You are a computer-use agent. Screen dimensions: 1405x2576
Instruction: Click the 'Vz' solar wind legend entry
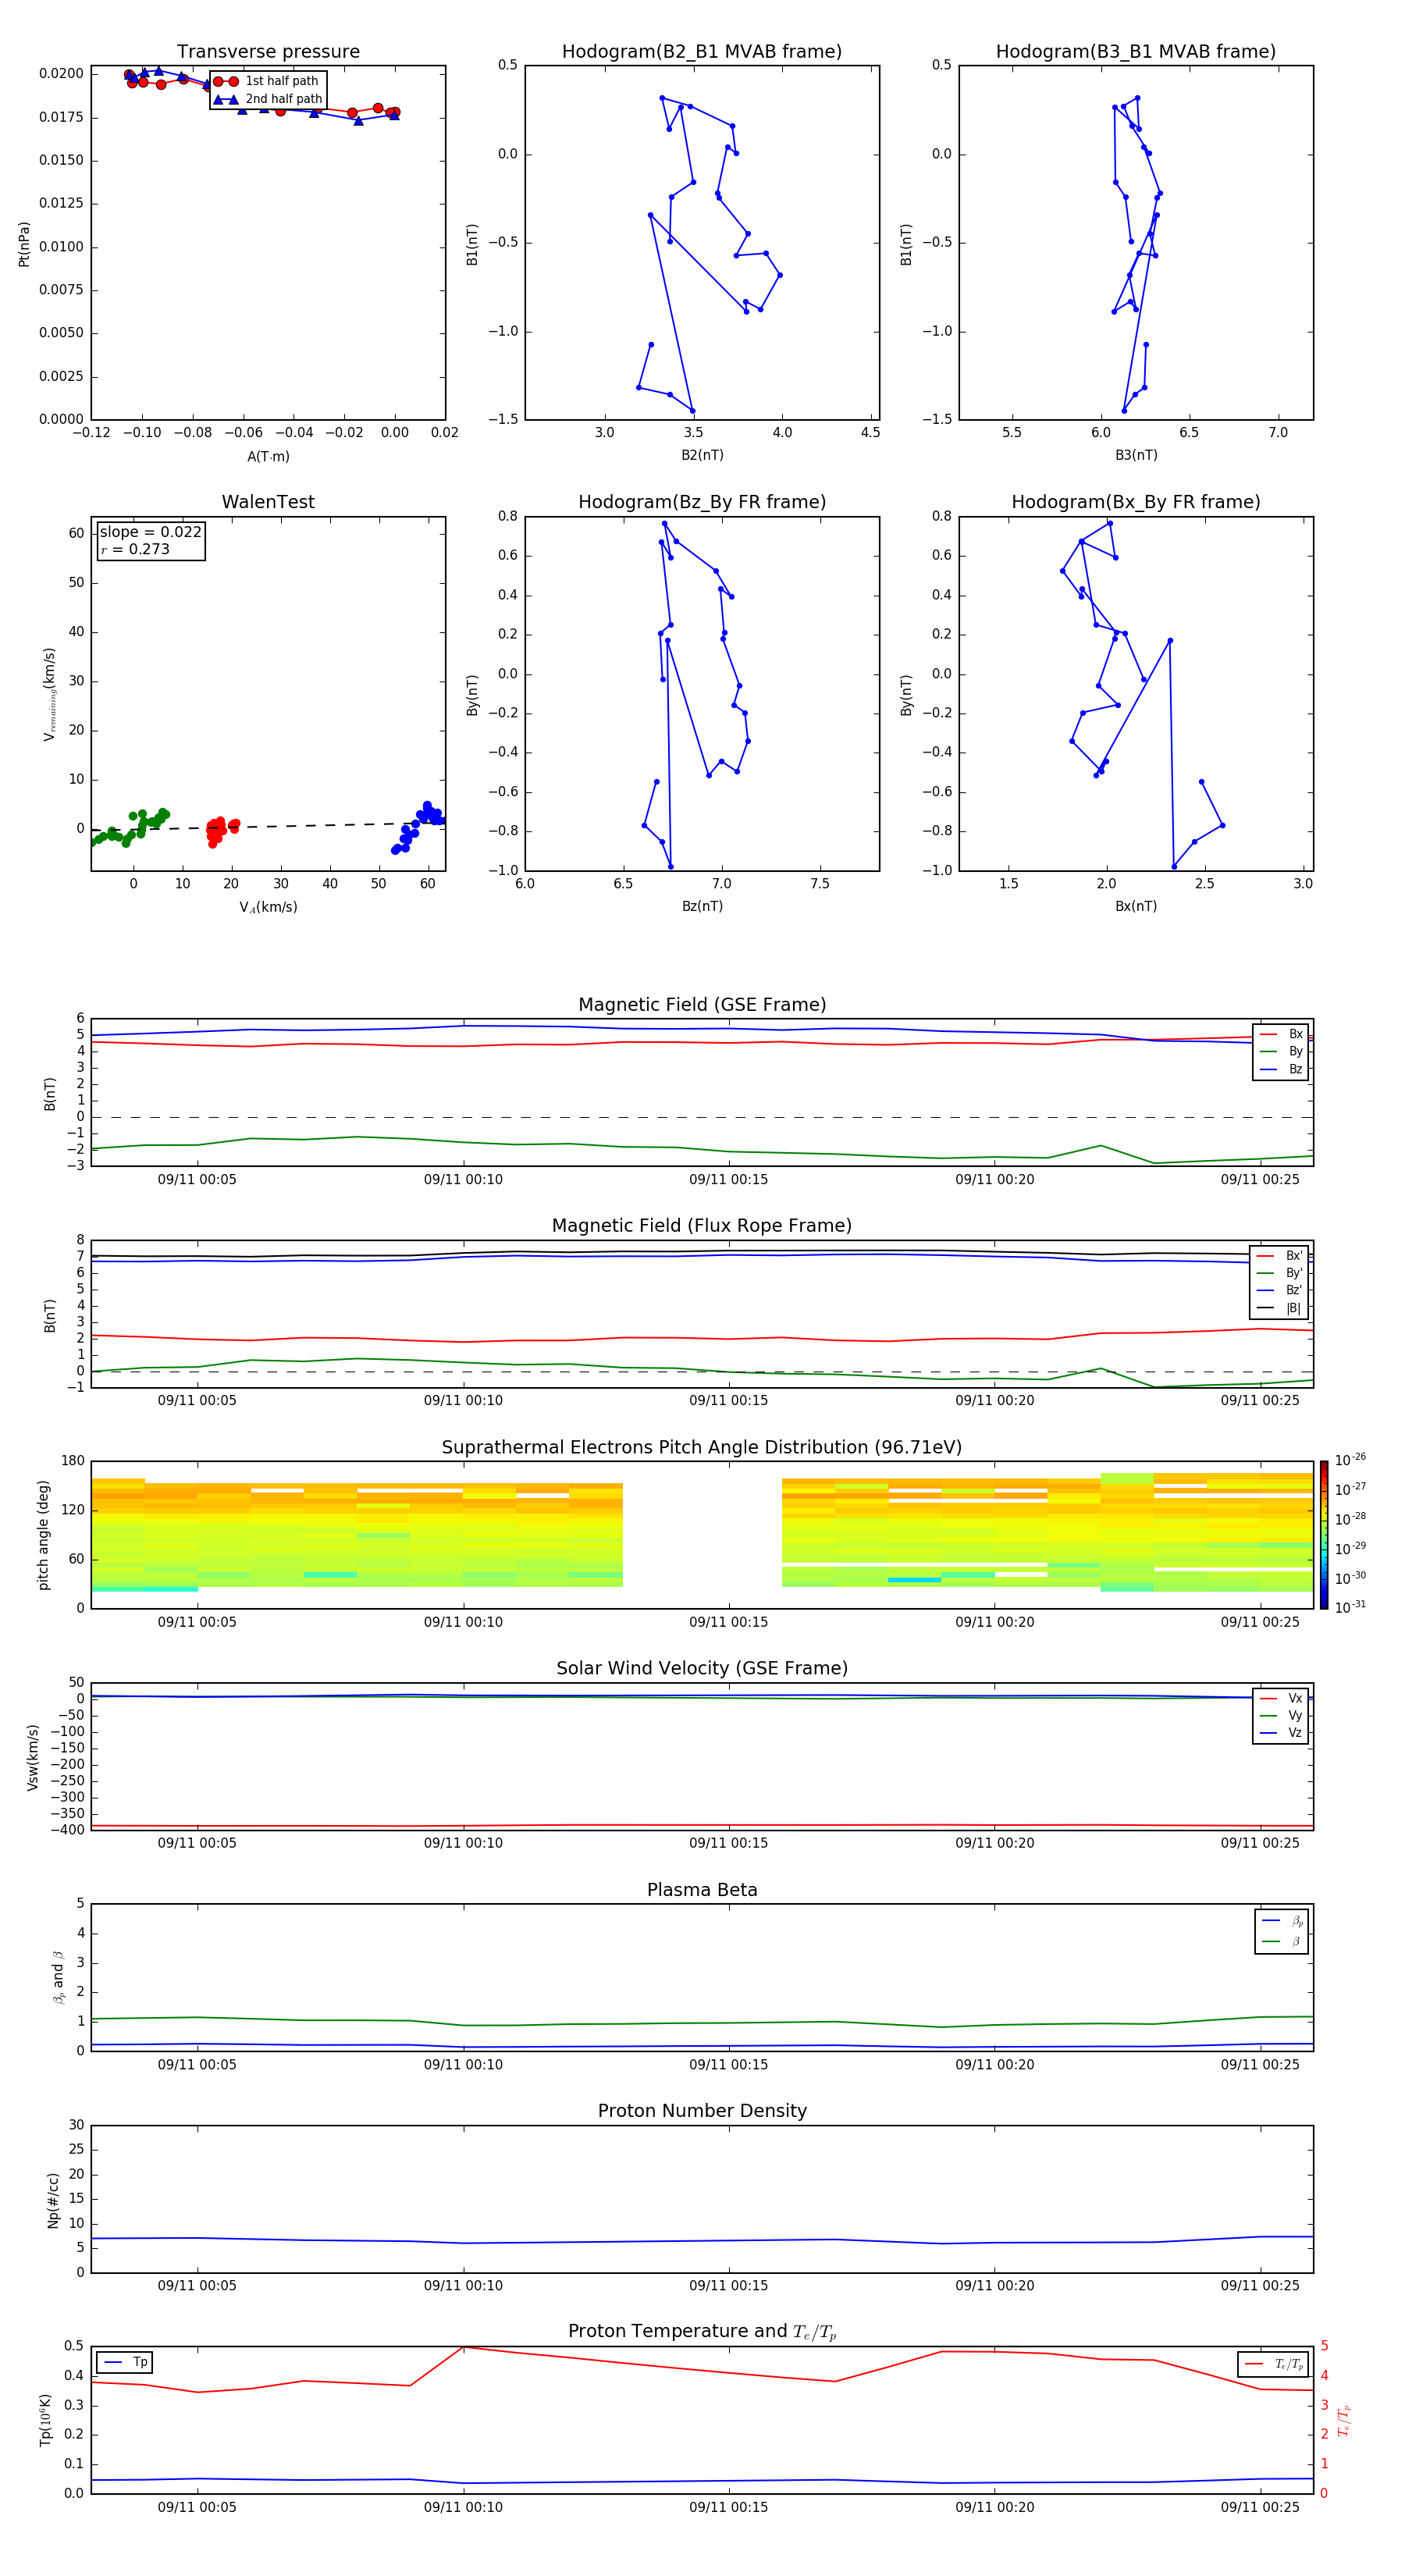pyautogui.click(x=1281, y=1733)
